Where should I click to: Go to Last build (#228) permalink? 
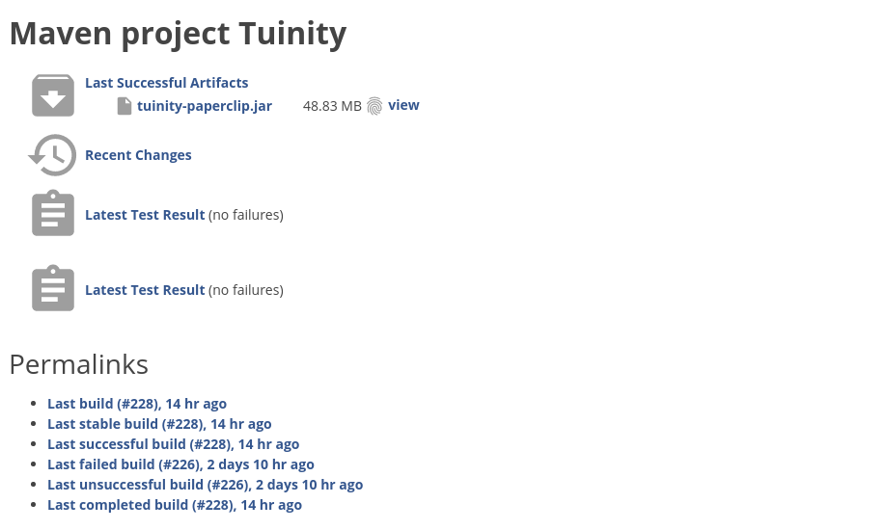click(x=137, y=404)
